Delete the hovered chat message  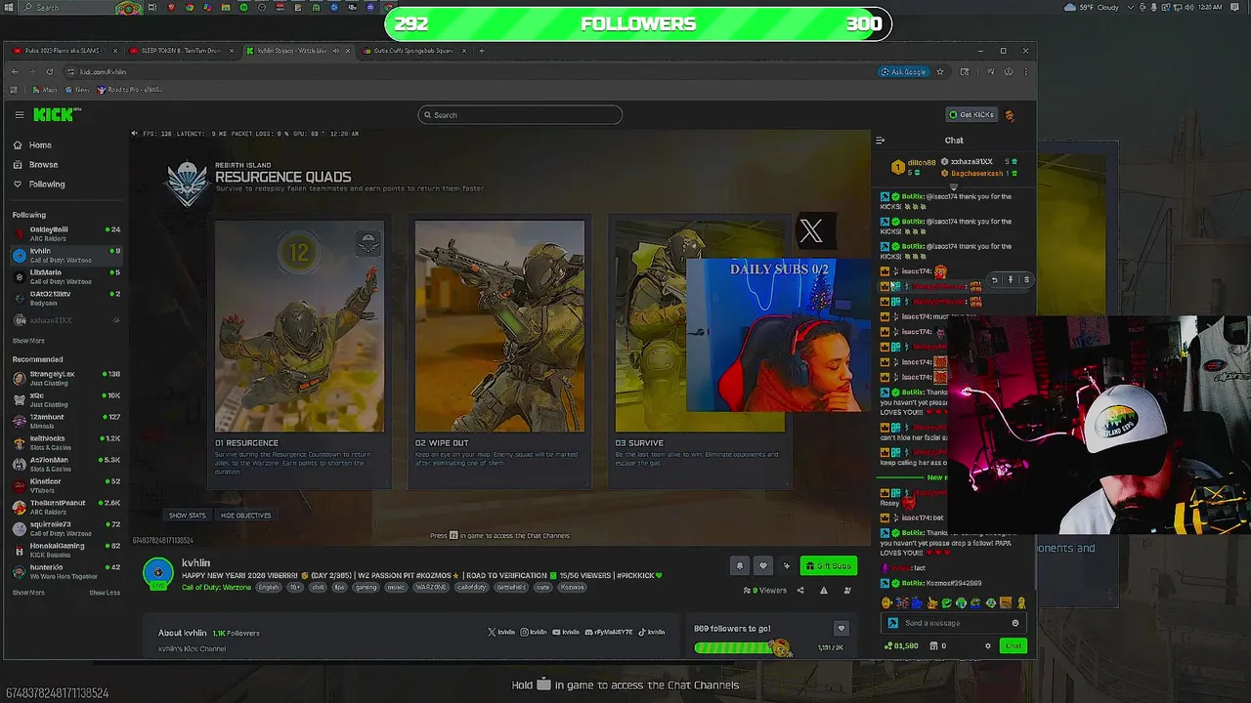(1026, 280)
